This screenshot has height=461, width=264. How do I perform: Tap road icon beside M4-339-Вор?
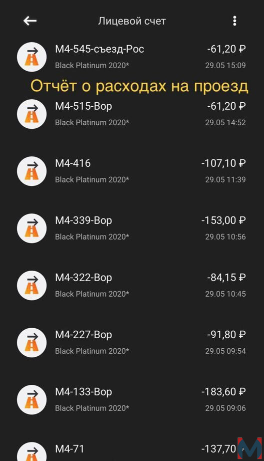pyautogui.click(x=31, y=228)
